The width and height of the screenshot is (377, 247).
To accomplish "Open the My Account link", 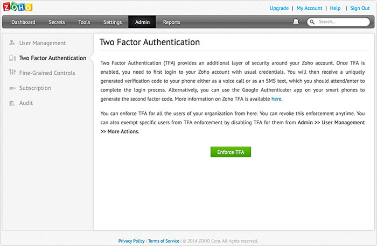I will point(309,8).
